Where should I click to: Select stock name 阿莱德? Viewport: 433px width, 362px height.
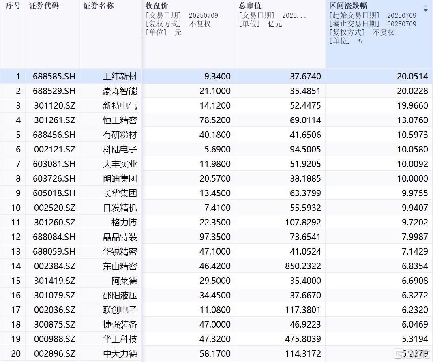(x=124, y=281)
